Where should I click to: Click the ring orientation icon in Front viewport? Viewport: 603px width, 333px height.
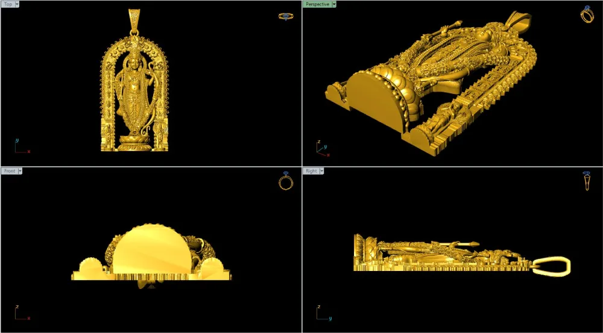[x=286, y=182]
